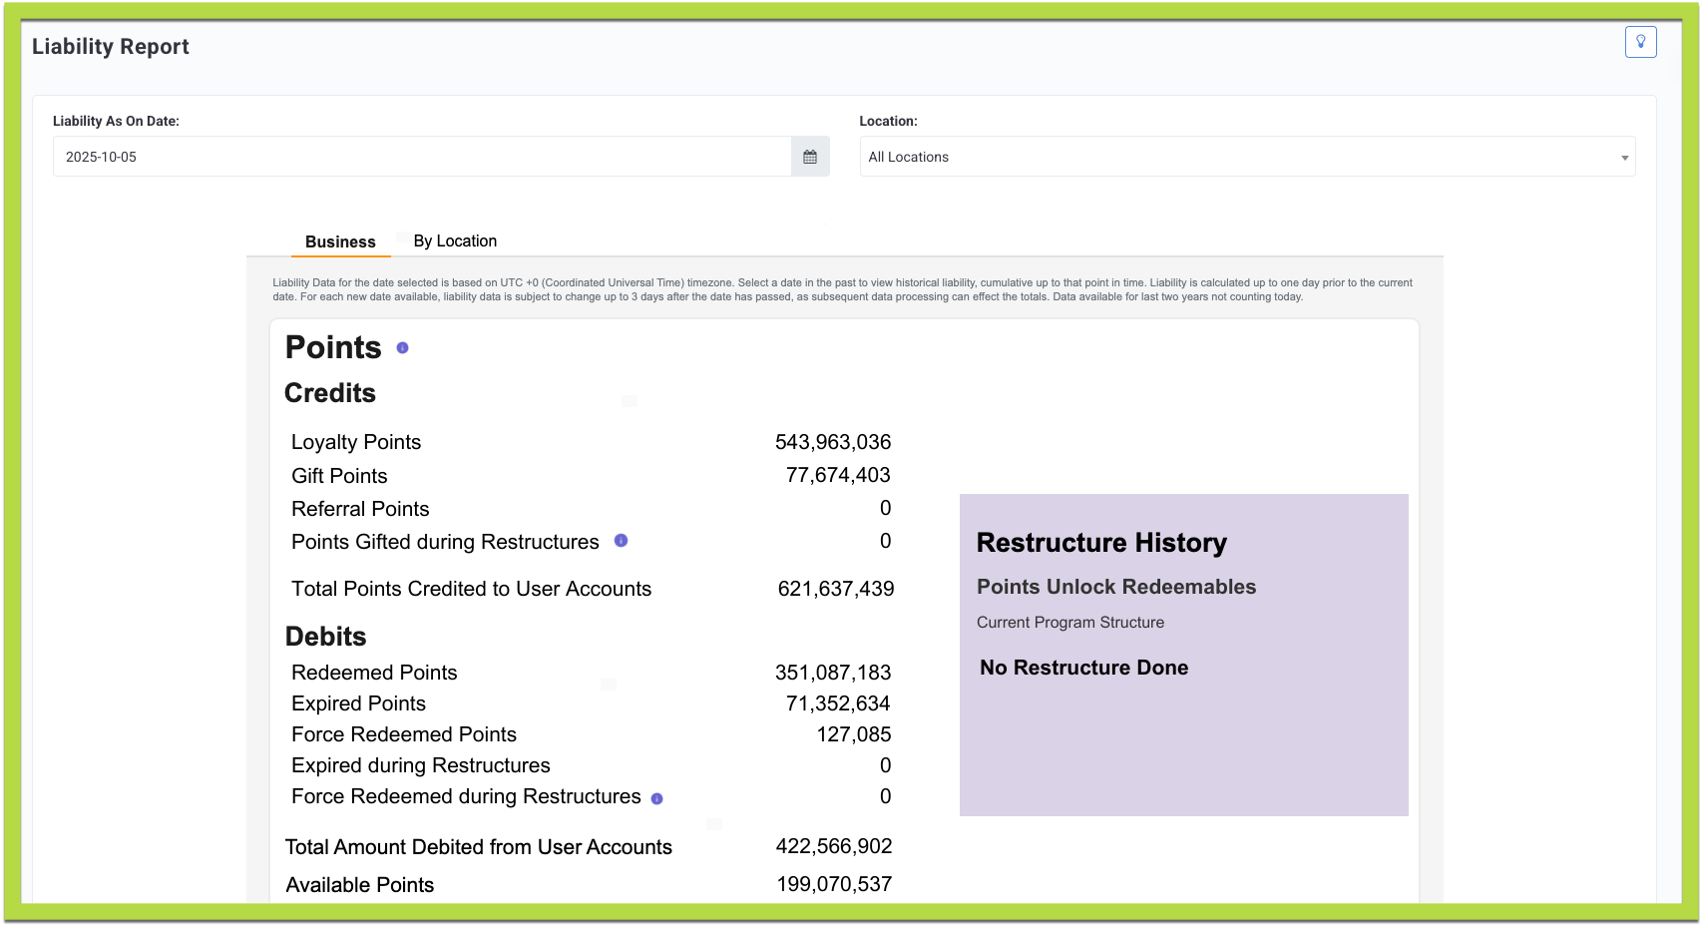Viewport: 1700px width, 929px height.
Task: Click the Available Points value 199,070,537
Action: pyautogui.click(x=834, y=884)
